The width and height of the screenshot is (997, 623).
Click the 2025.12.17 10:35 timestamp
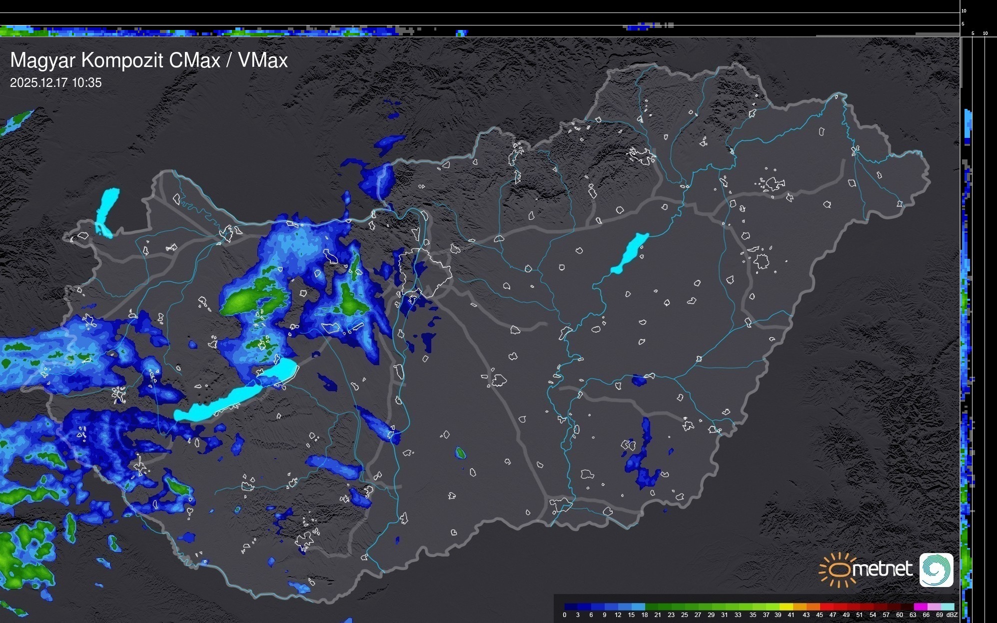55,83
